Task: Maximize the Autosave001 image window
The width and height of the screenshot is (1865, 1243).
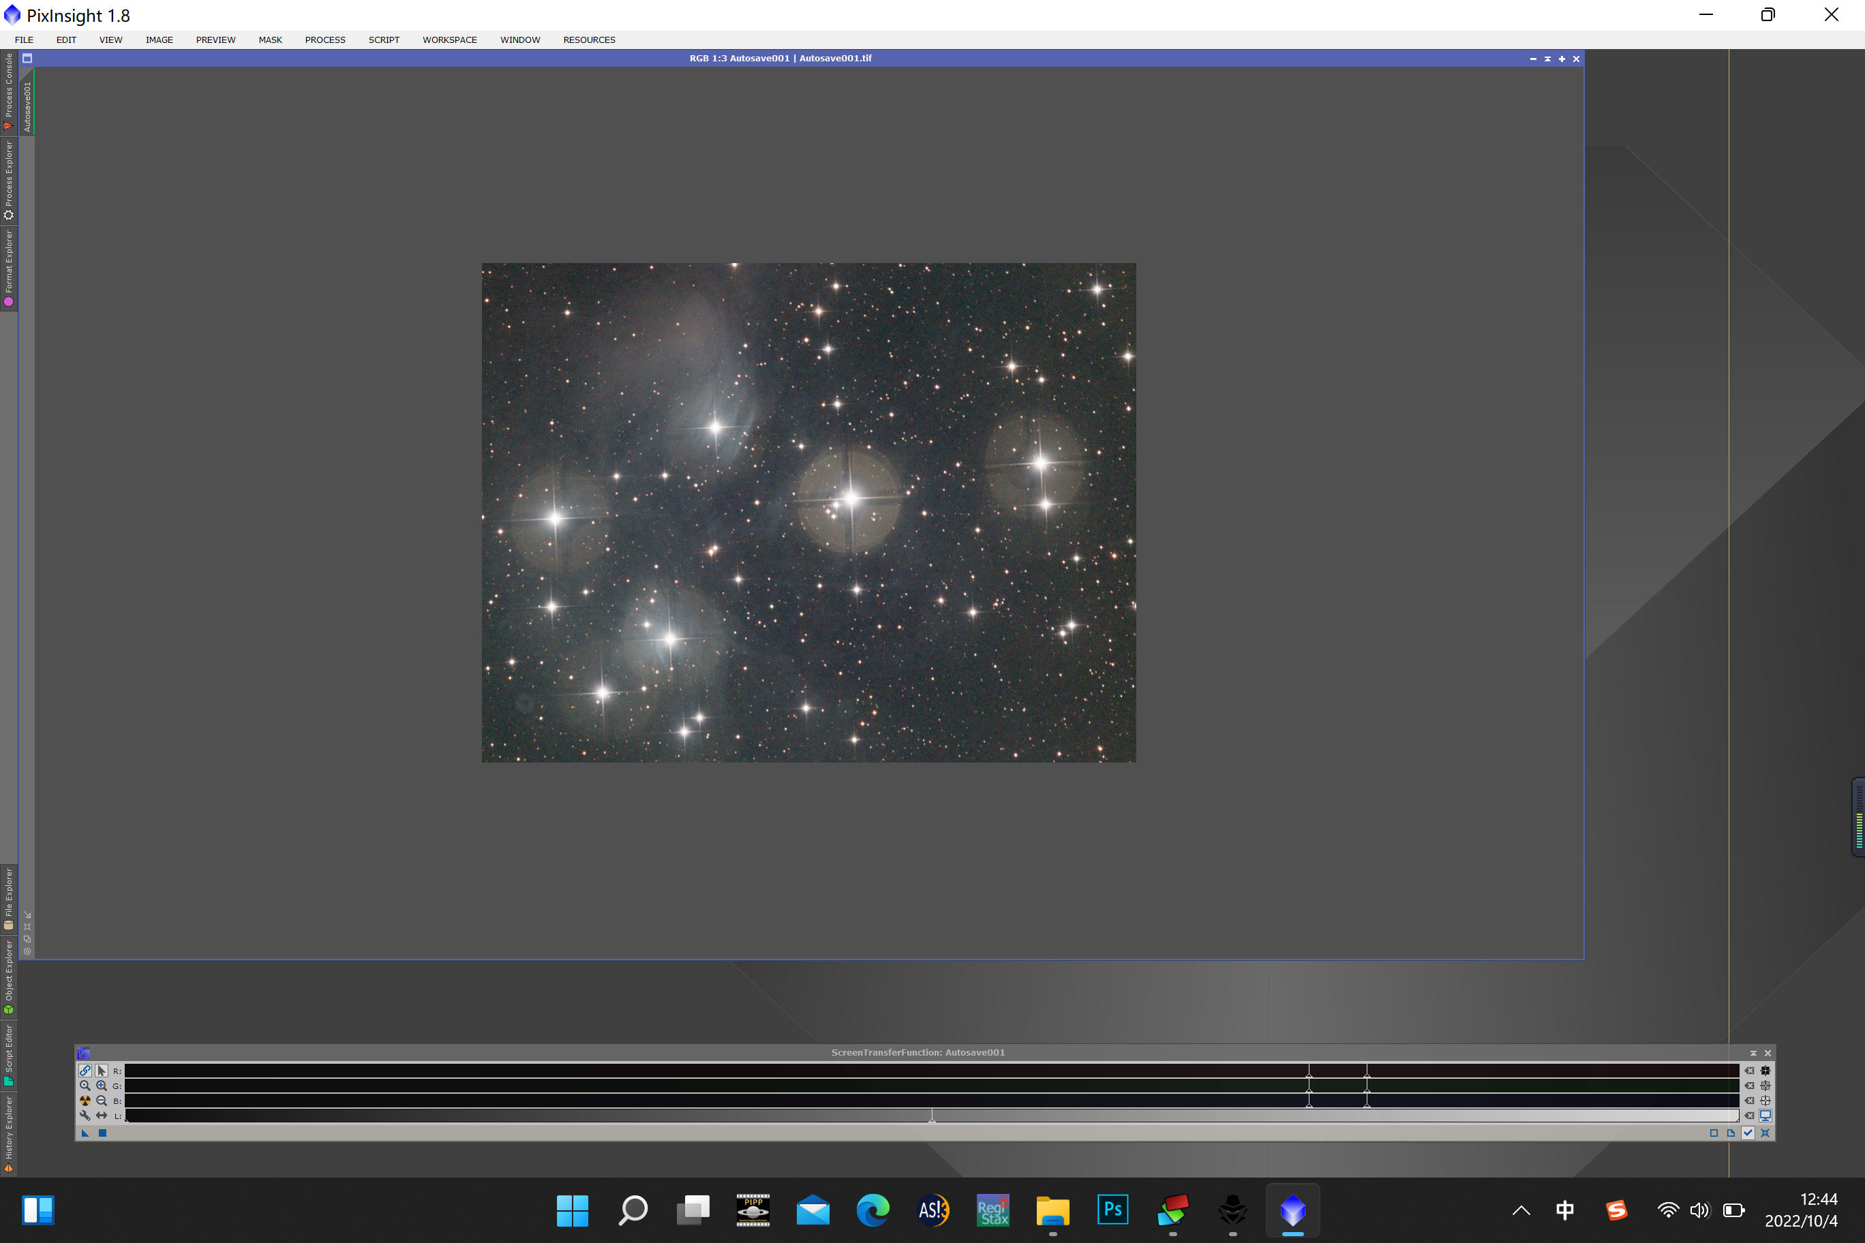Action: tap(1561, 59)
